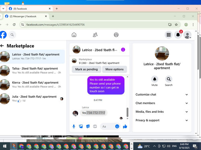201x150 pixels.
Task: Expand Customize chat section
Action: click(x=162, y=94)
